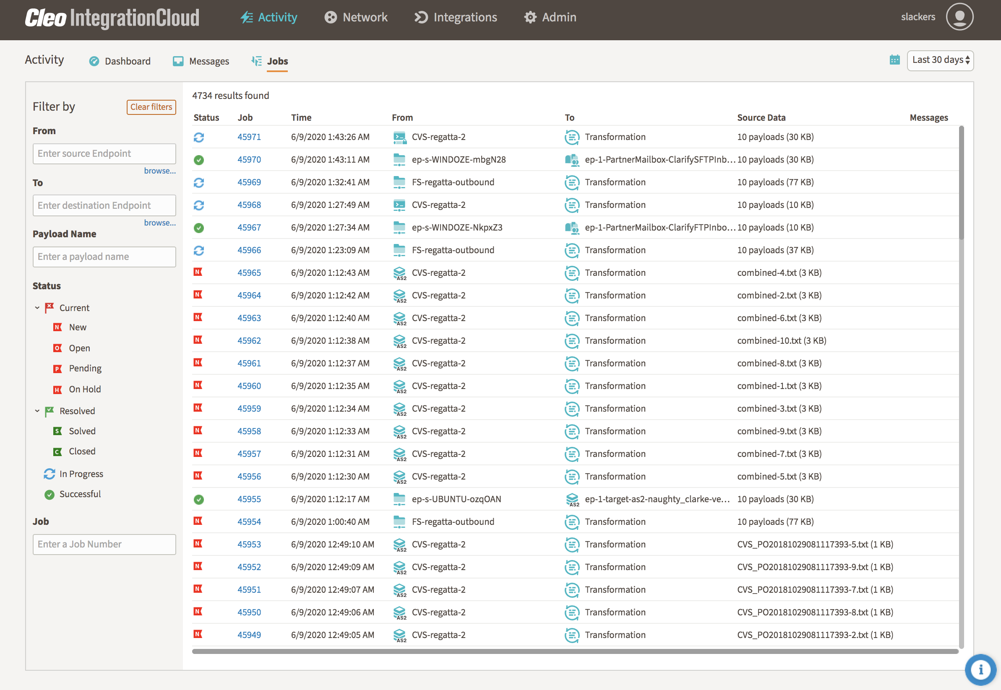Click browse link under From field

click(x=159, y=171)
